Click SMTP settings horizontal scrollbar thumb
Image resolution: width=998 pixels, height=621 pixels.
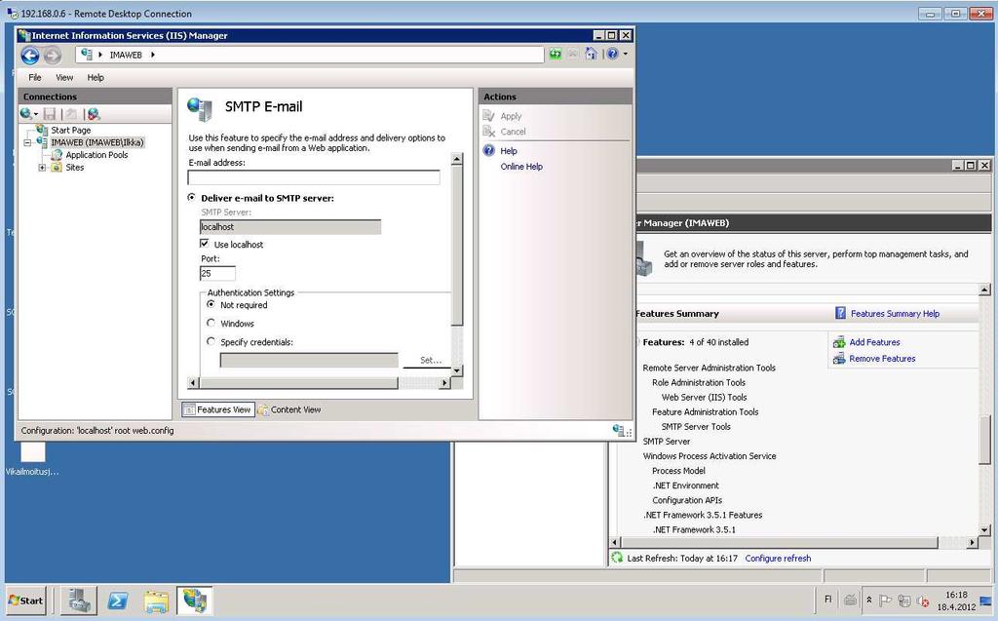298,383
